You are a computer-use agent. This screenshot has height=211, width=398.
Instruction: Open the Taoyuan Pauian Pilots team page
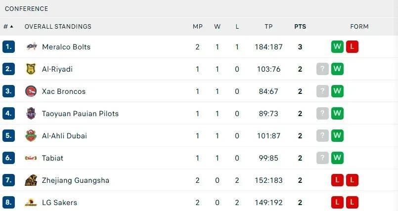[80, 114]
